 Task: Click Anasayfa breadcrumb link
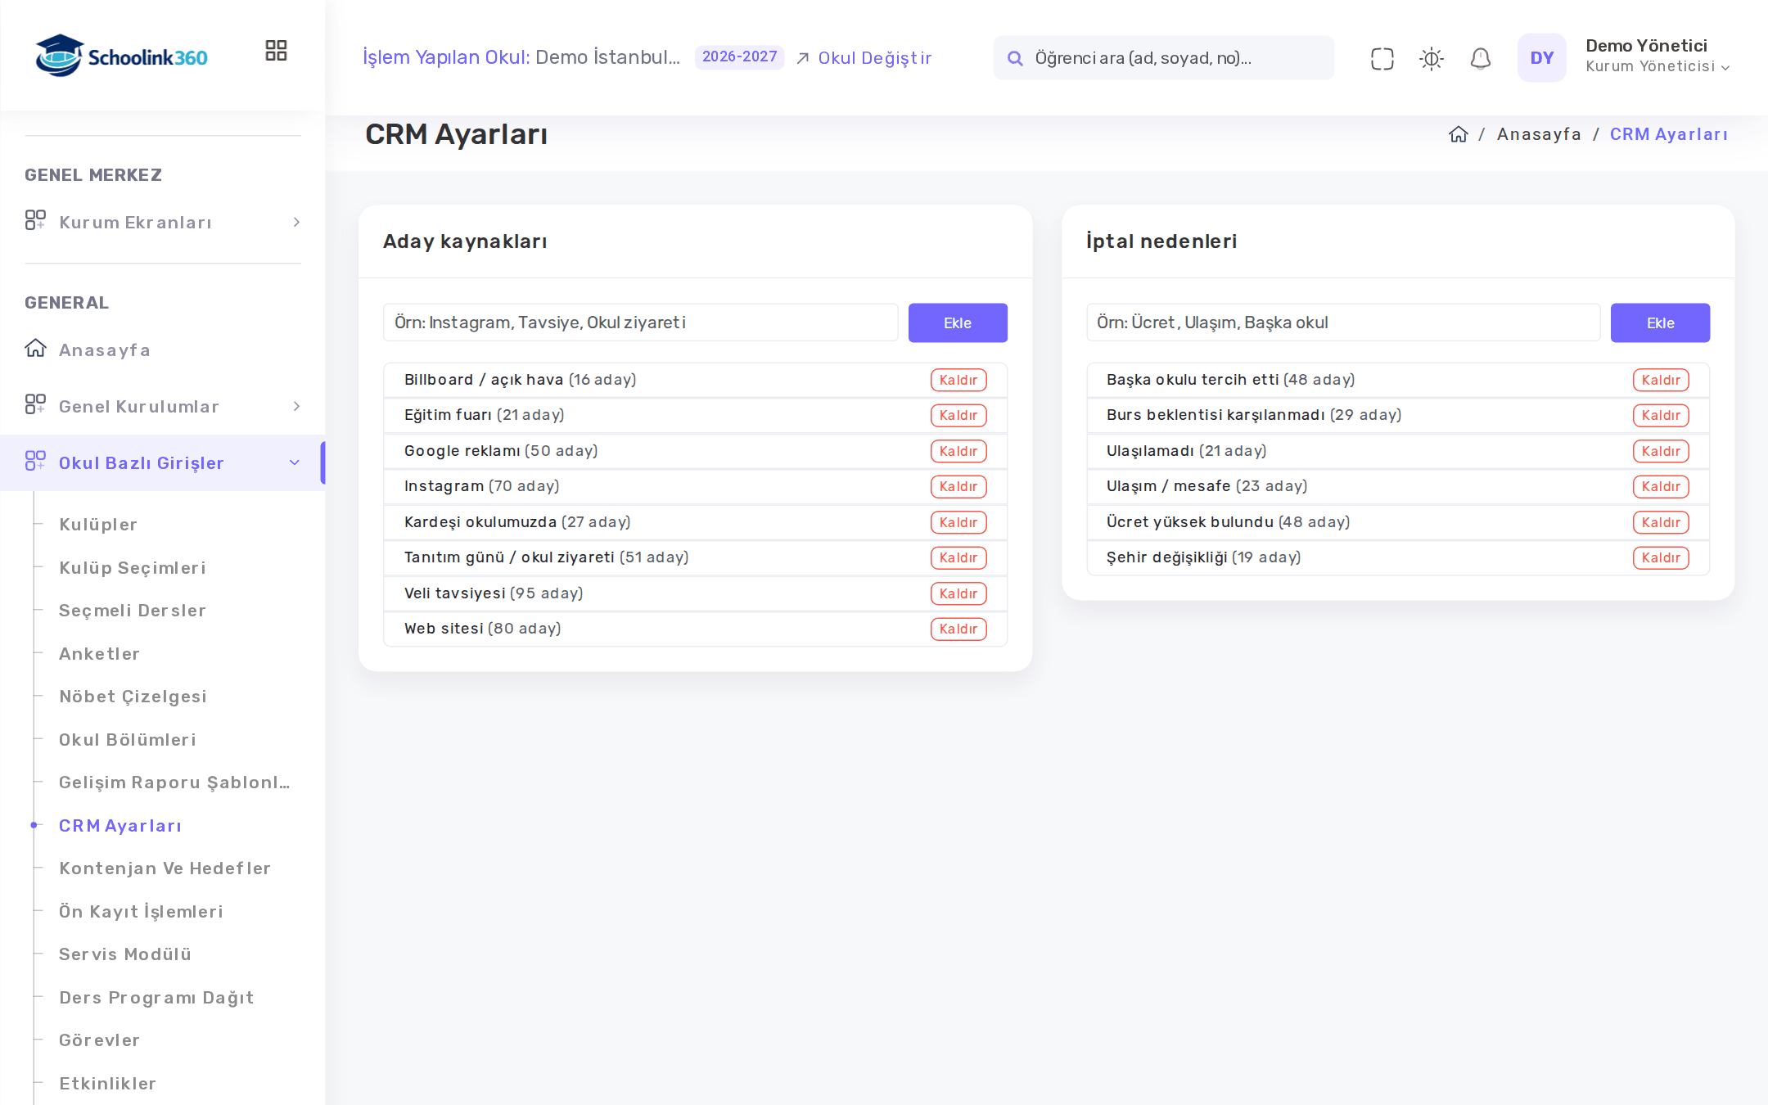click(1539, 134)
